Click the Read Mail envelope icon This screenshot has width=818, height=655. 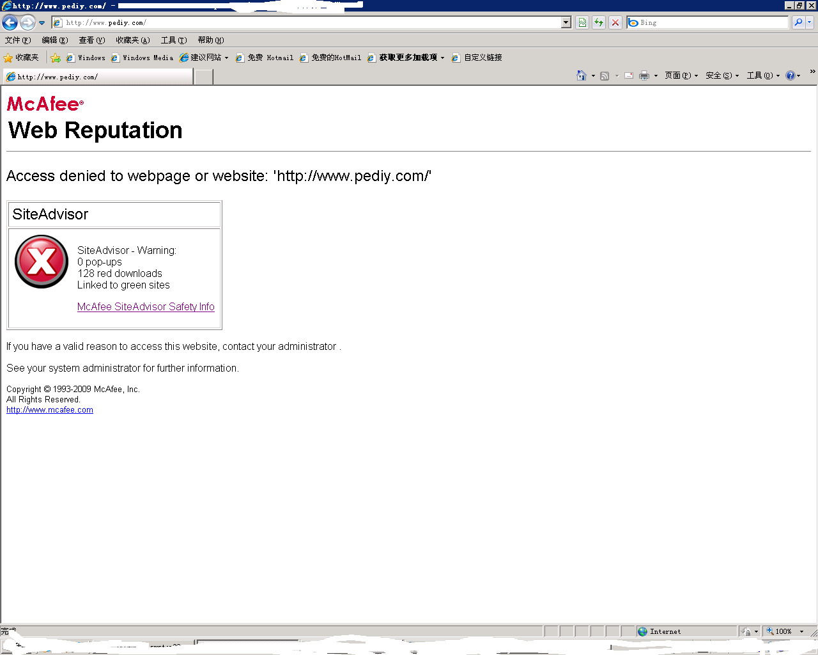629,75
